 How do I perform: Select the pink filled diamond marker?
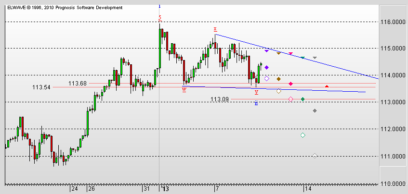pyautogui.click(x=291, y=84)
